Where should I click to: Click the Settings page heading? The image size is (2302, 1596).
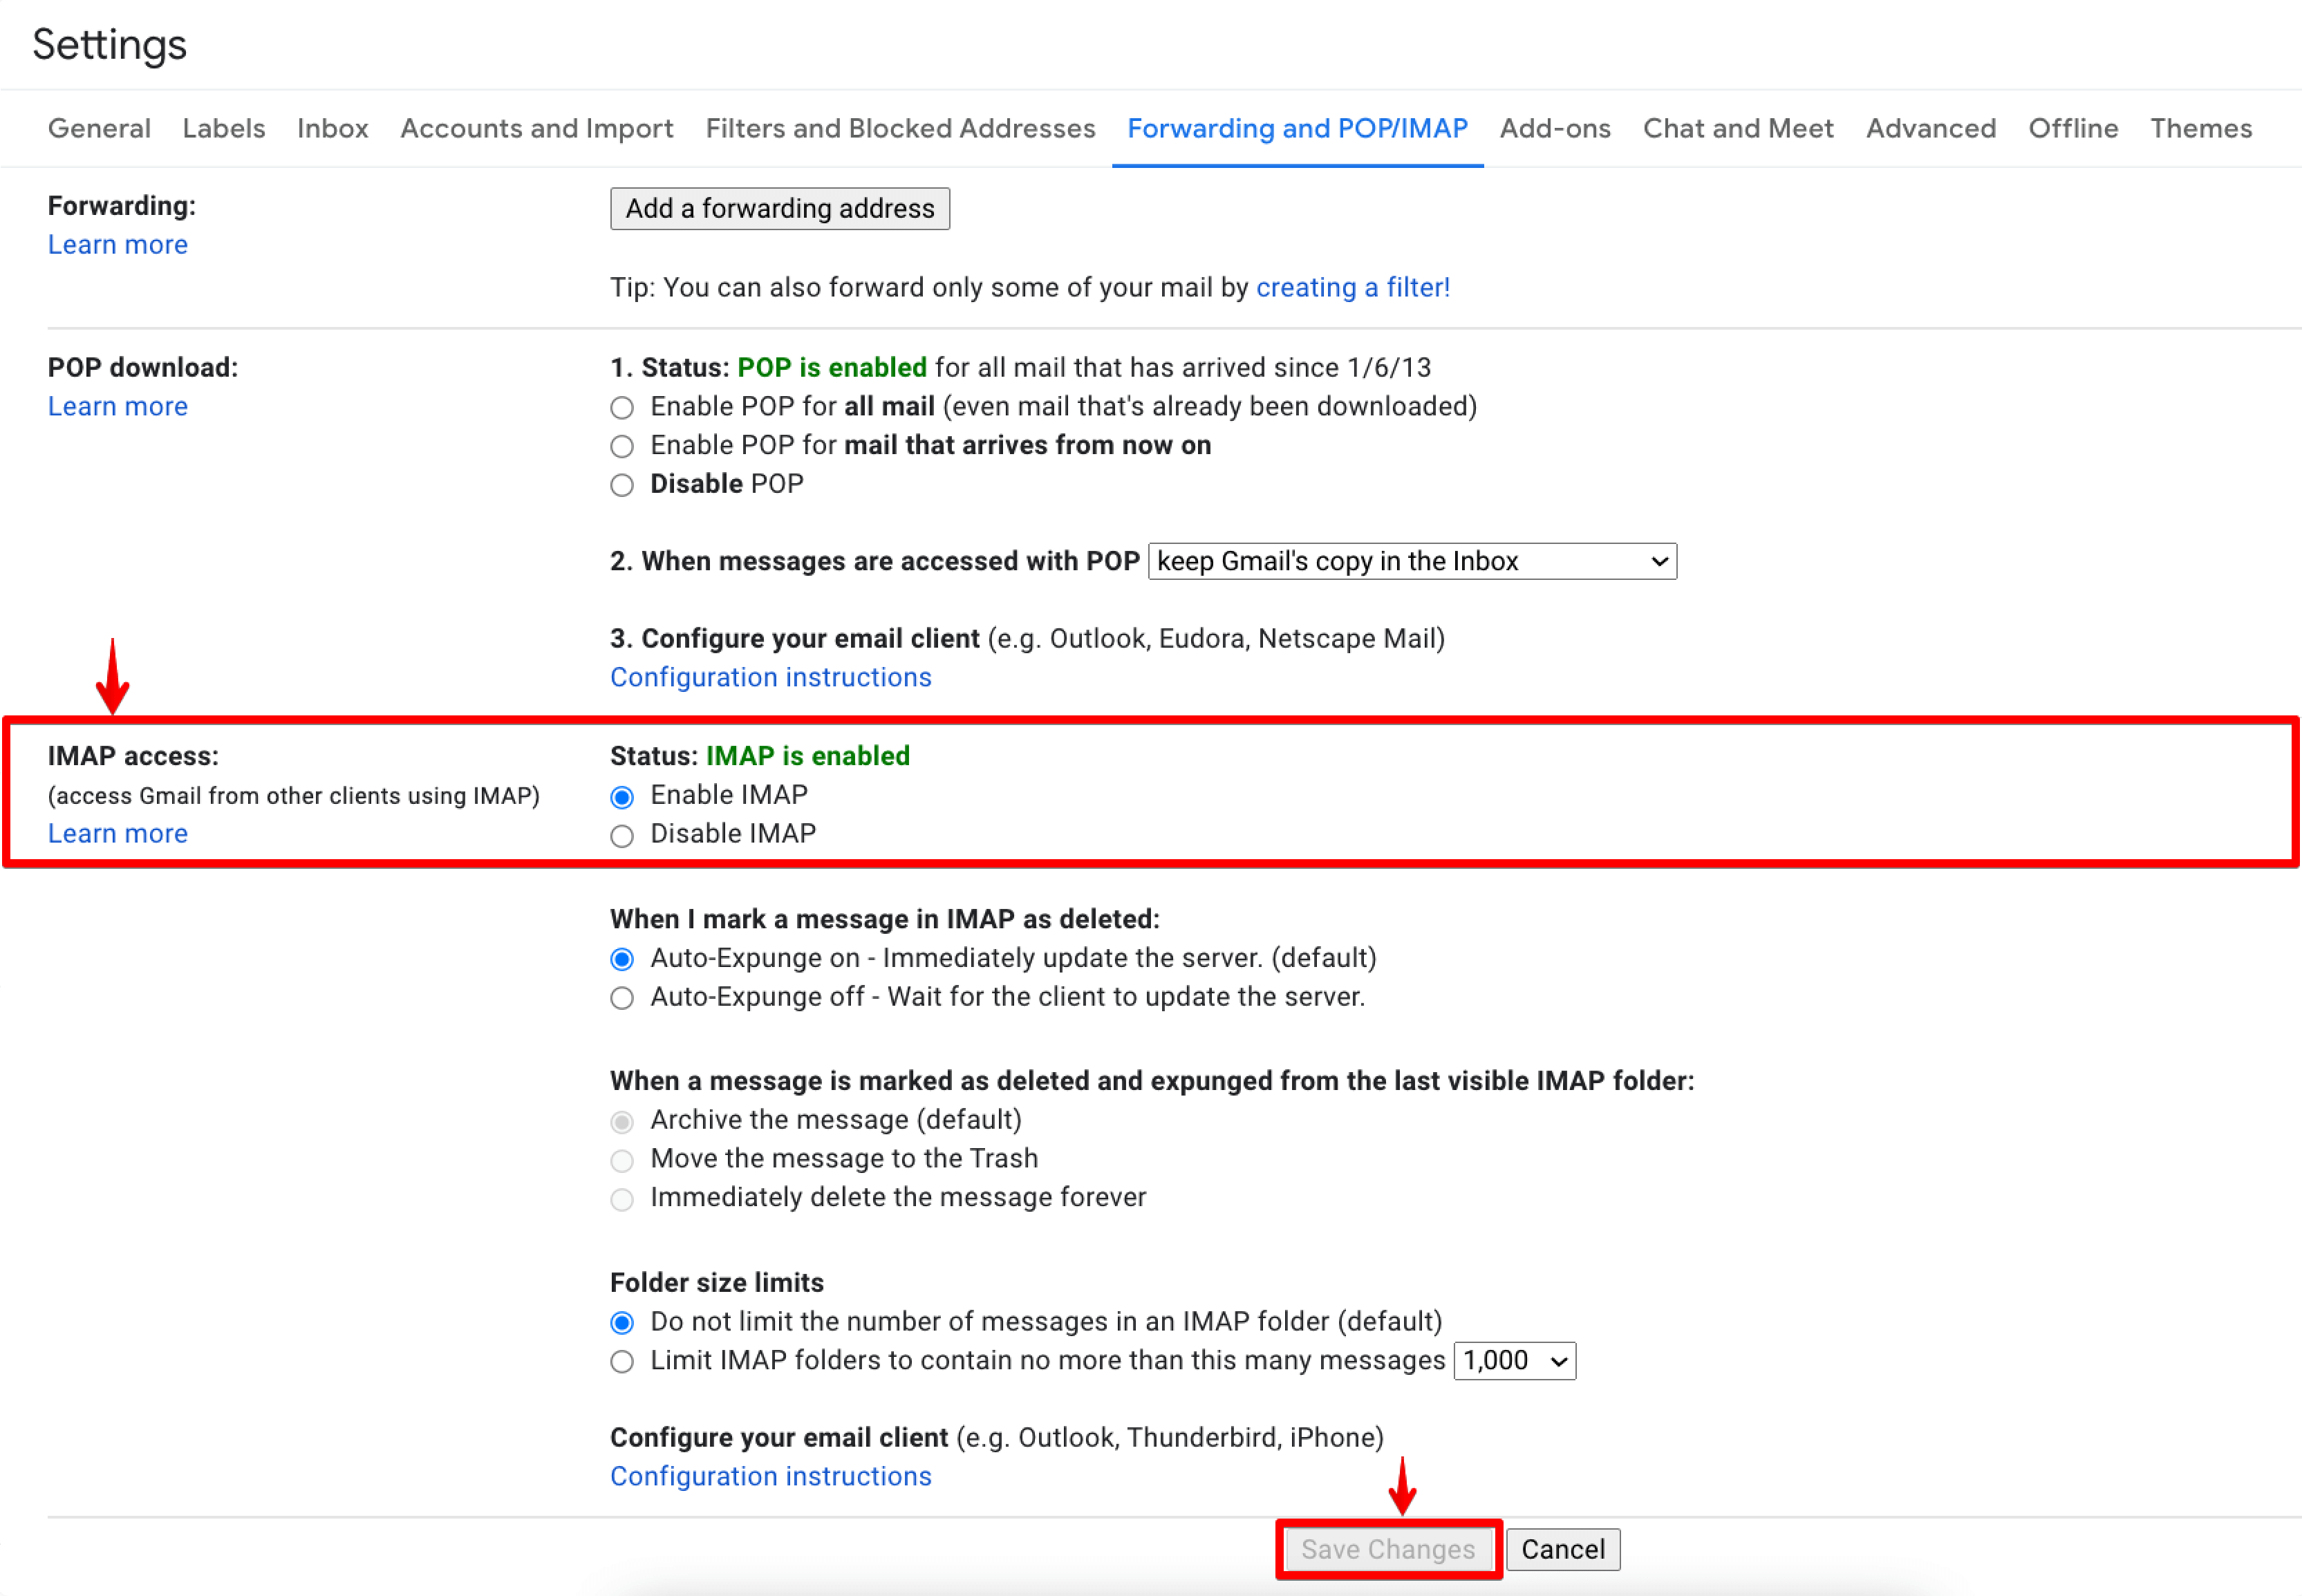[109, 44]
